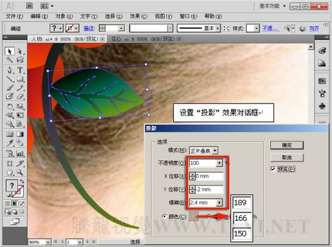
Task: Select the Lasso tool
Action: [20, 60]
